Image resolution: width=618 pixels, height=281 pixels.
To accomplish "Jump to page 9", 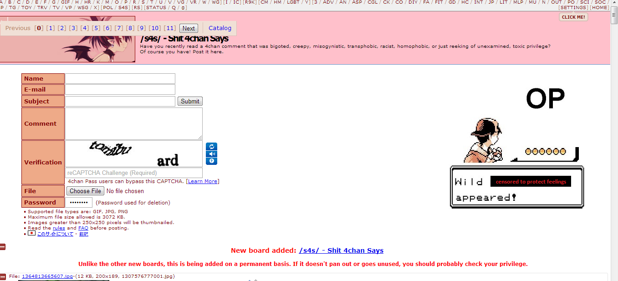I will [x=142, y=28].
